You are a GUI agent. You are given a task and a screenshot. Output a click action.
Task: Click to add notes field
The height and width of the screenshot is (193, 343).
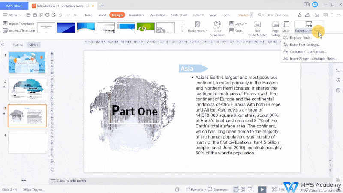71,181
